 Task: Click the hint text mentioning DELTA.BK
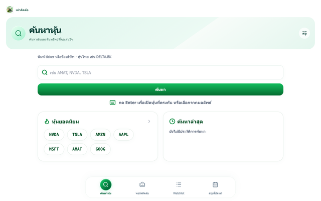75,57
